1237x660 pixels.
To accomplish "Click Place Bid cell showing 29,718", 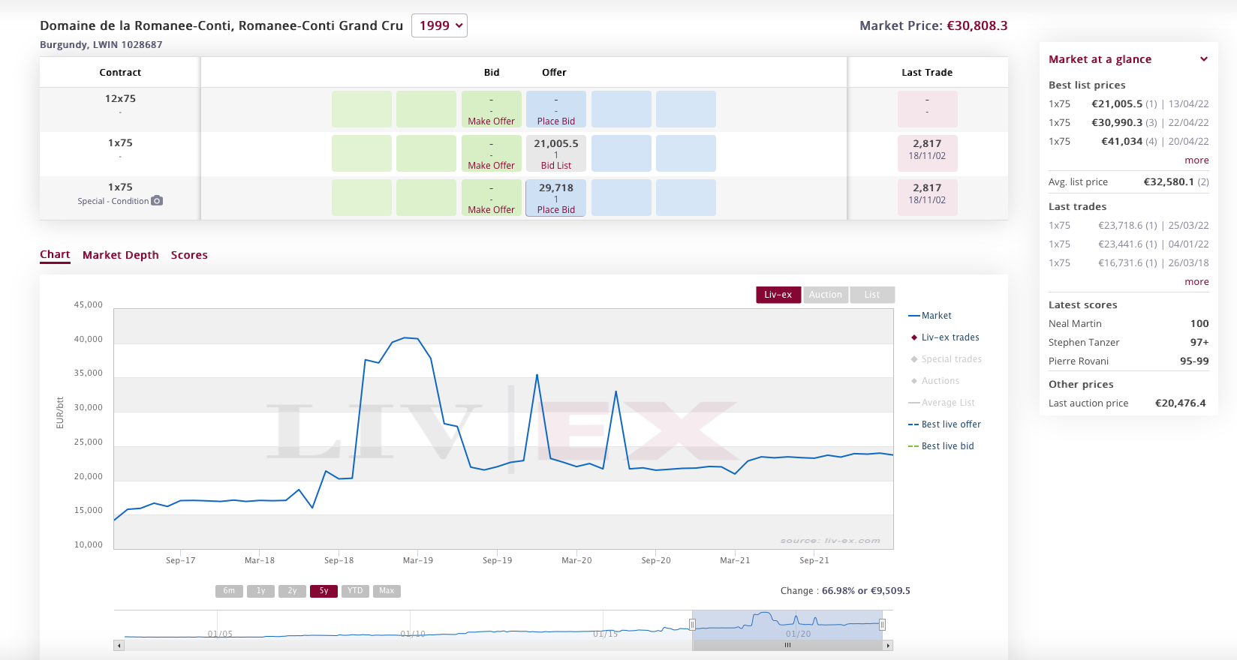I will (556, 198).
